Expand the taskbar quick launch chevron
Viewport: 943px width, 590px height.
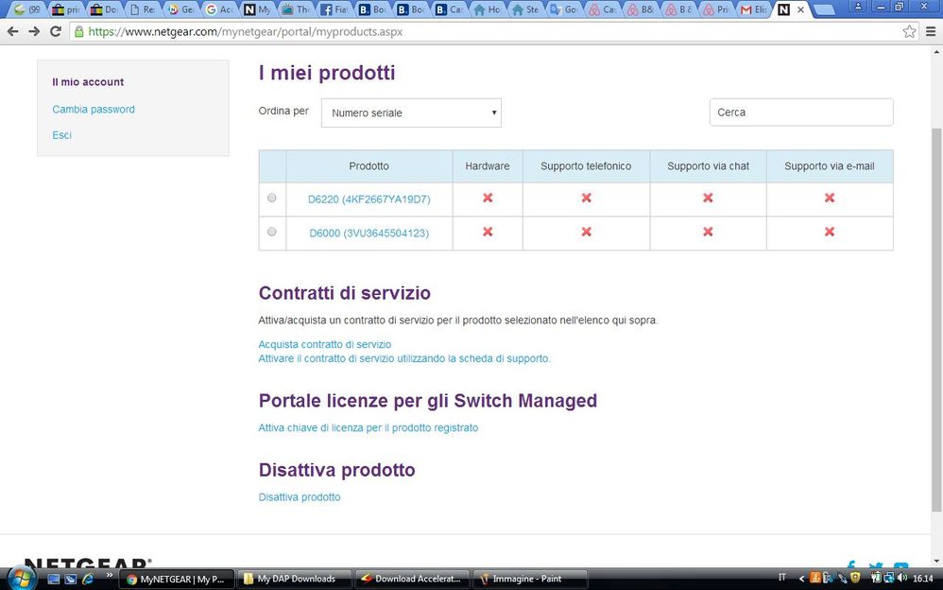pos(110,575)
